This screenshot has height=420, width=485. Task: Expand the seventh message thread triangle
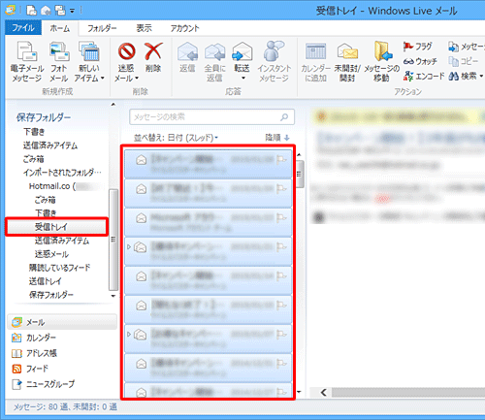pyautogui.click(x=129, y=335)
